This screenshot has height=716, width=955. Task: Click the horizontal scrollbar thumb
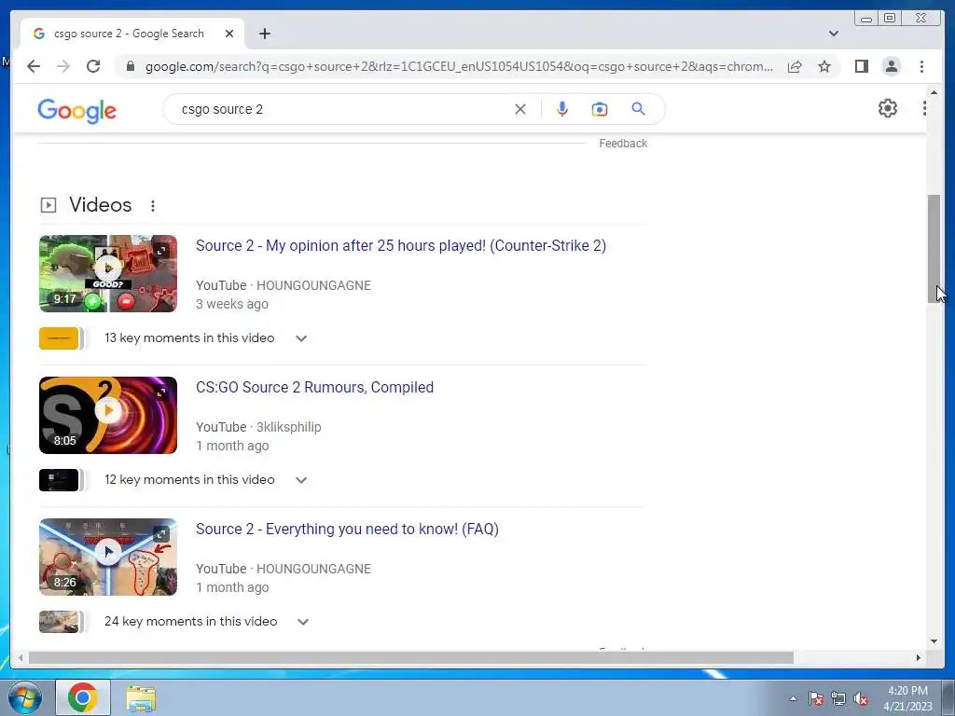pyautogui.click(x=411, y=657)
